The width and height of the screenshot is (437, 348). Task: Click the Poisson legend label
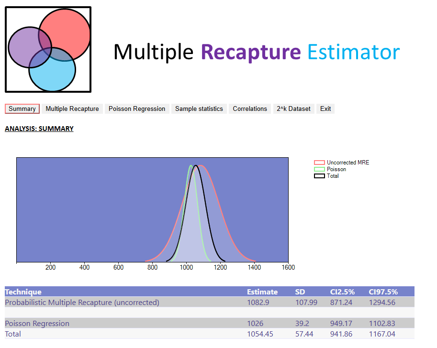point(336,169)
